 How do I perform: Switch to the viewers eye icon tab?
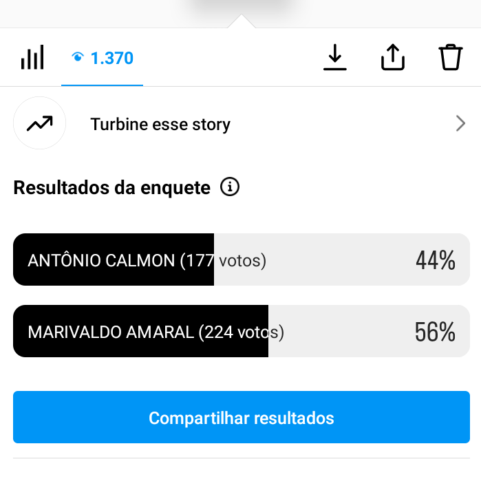[x=78, y=58]
